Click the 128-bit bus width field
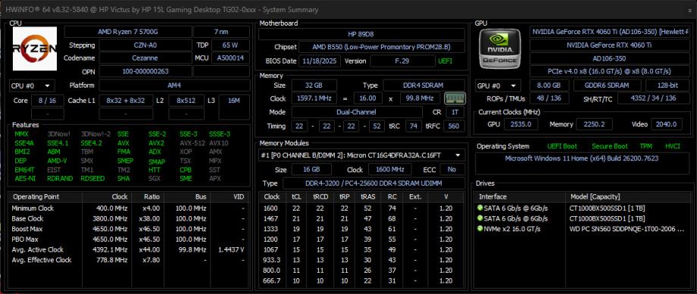The width and height of the screenshot is (697, 294). point(667,85)
